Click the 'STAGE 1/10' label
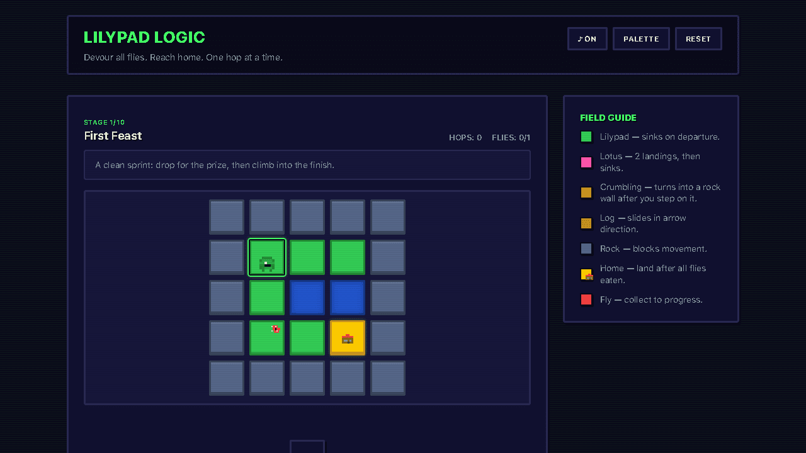Viewport: 806px width, 453px height. click(x=105, y=122)
